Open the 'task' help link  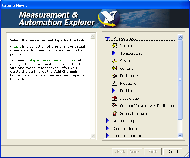click(17, 47)
